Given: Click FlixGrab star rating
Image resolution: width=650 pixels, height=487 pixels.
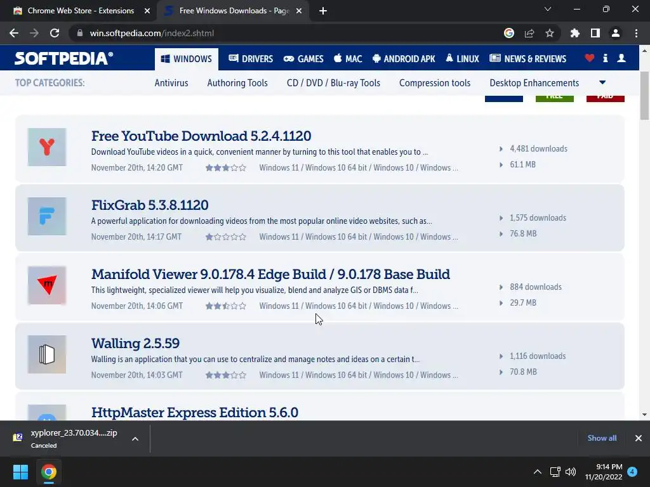Looking at the screenshot, I should (226, 237).
